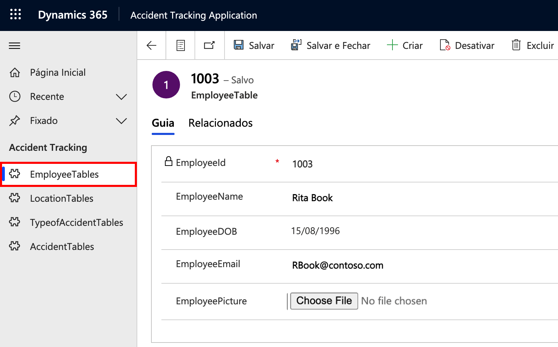Screen dimensions: 558x347
Task: Click the Salvo status text
Action: pyautogui.click(x=242, y=80)
